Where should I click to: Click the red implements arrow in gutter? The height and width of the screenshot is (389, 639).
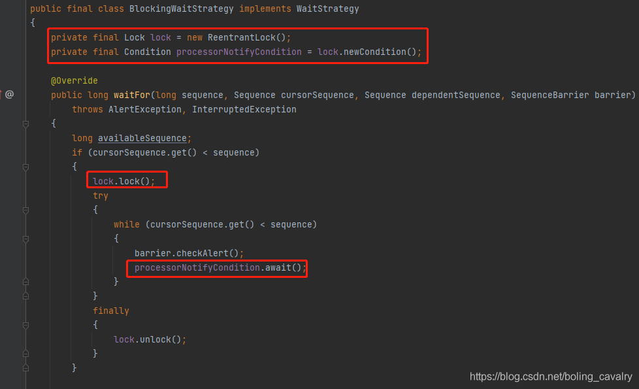[1, 94]
